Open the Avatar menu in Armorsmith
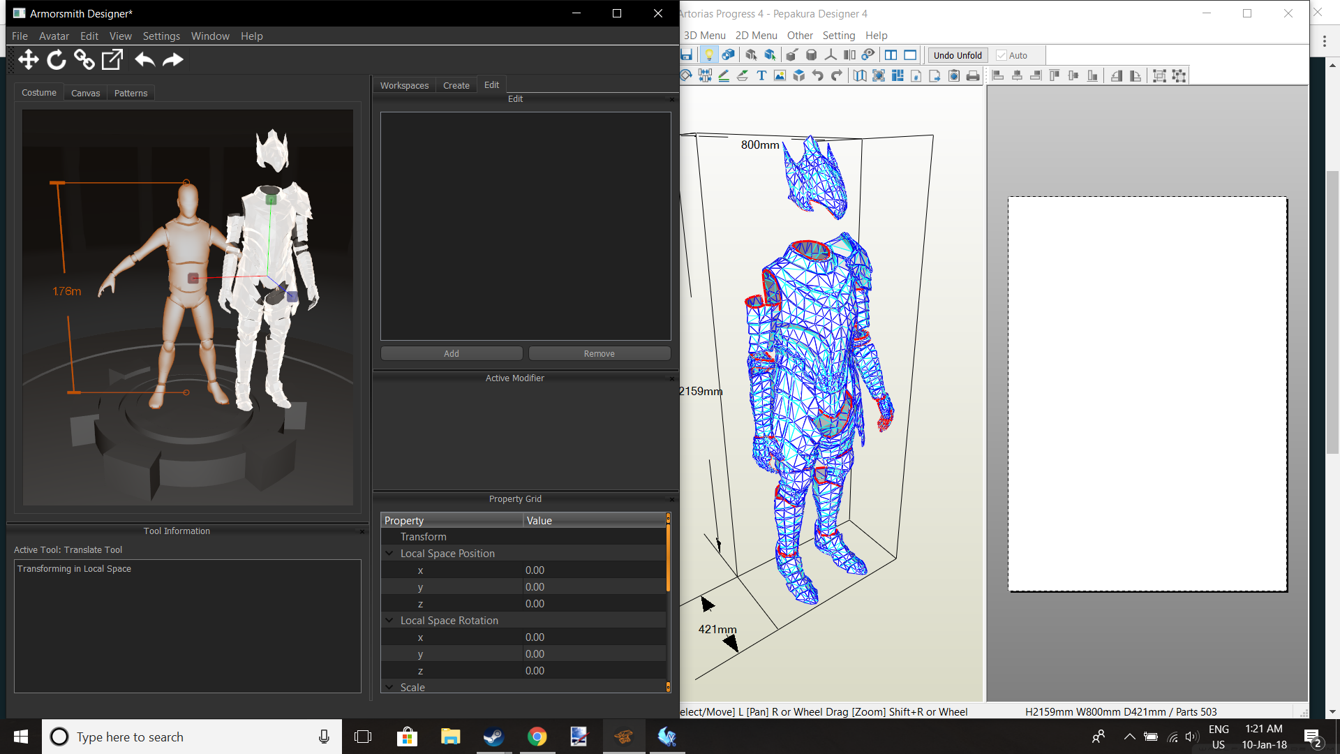Viewport: 1340px width, 754px height. (x=54, y=36)
